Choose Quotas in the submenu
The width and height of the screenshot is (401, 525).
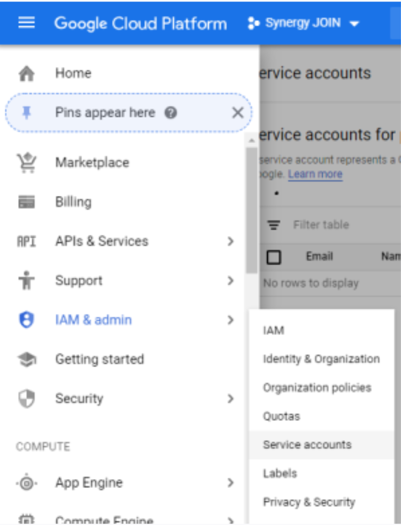322,416
